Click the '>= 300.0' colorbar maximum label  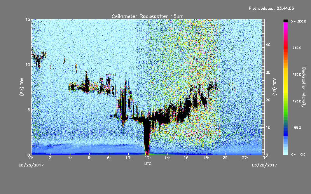click(x=299, y=21)
